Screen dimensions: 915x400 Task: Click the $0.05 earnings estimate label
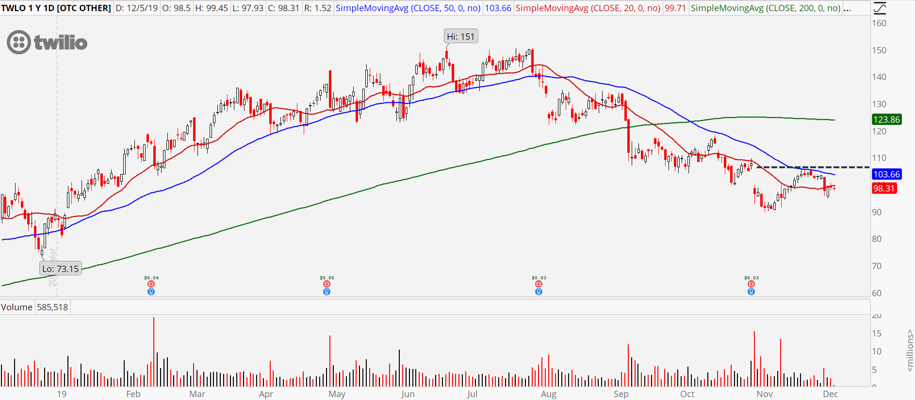(327, 278)
